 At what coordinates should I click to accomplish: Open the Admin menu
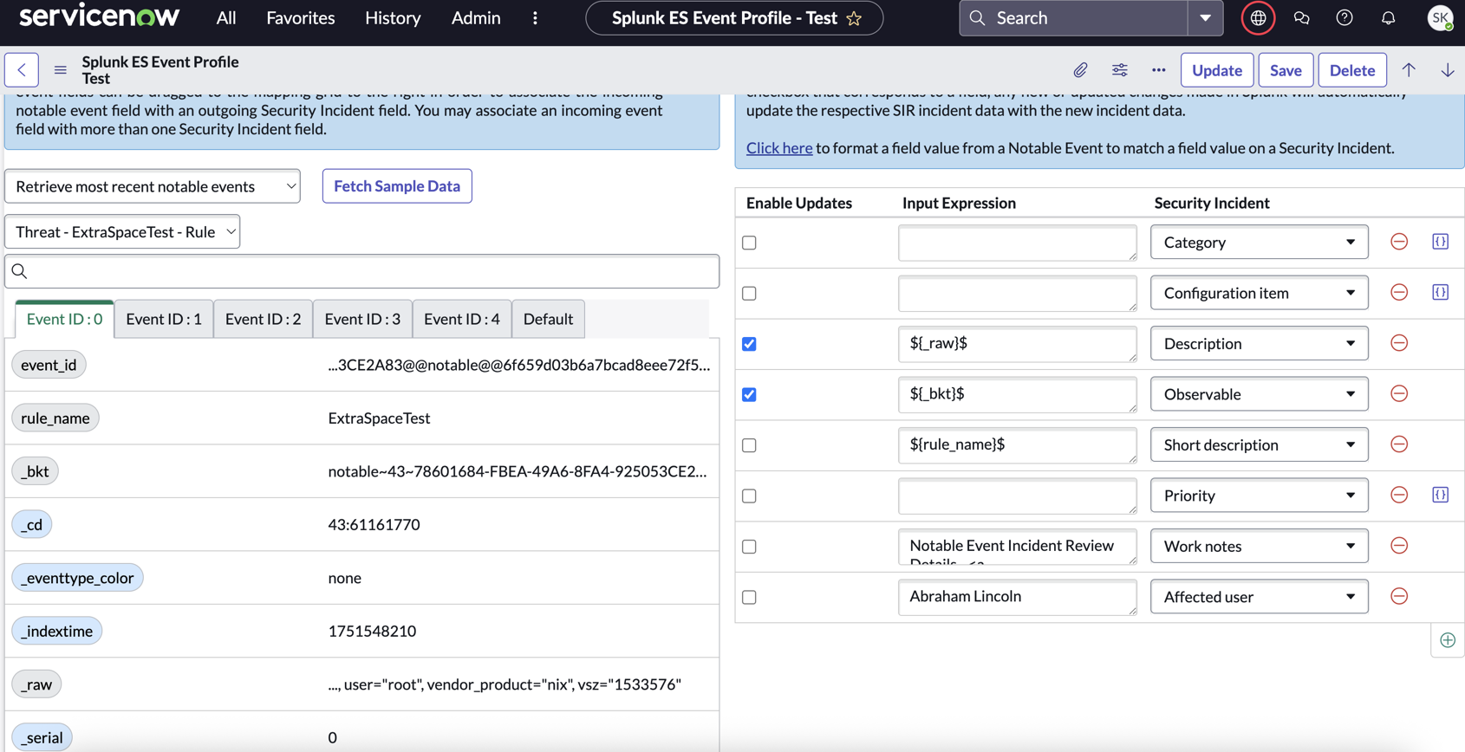(x=476, y=18)
